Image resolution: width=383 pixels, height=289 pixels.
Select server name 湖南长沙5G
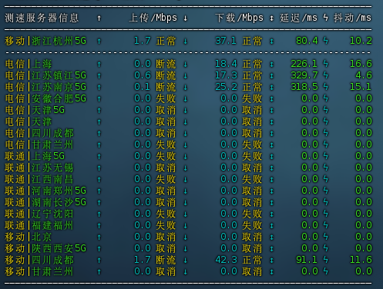59,202
